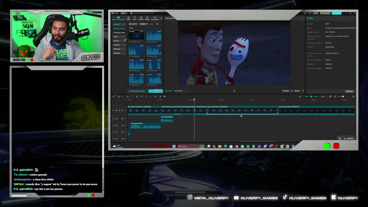Image resolution: width=368 pixels, height=207 pixels.
Task: Click the delete-right trim tool
Action: pyautogui.click(x=146, y=97)
